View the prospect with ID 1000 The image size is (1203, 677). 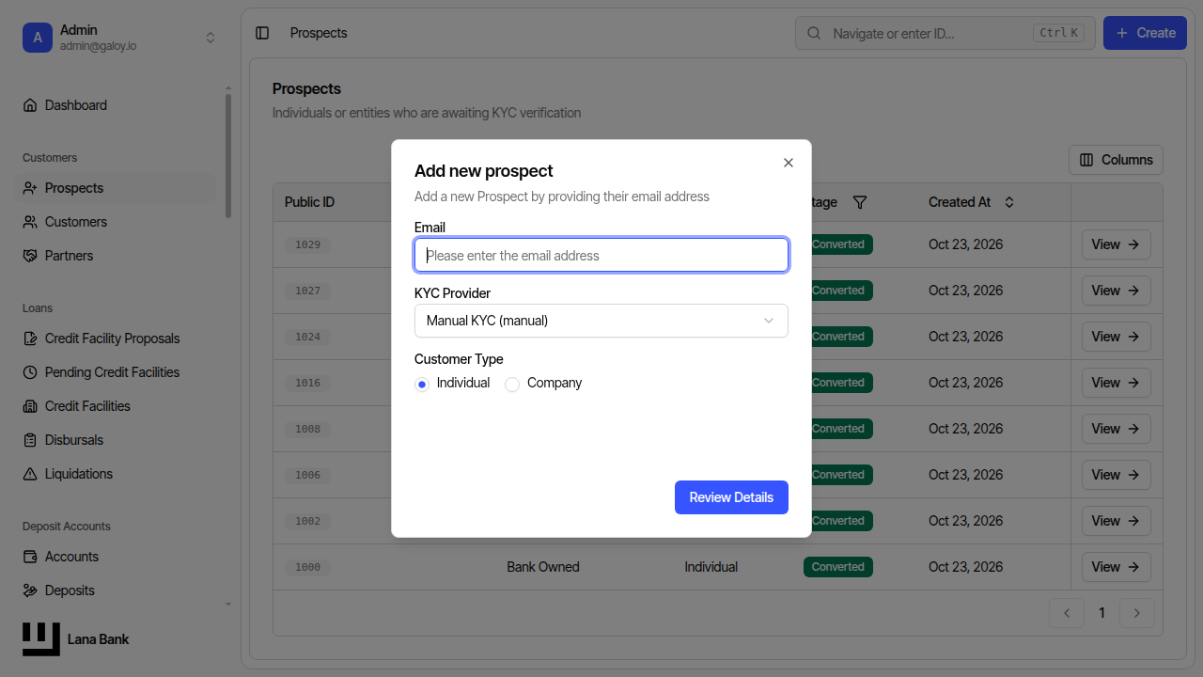coord(1117,567)
